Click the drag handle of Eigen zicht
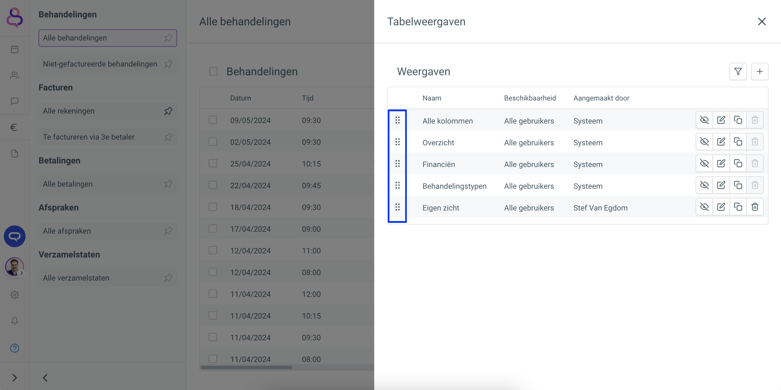The image size is (781, 390). (x=398, y=207)
